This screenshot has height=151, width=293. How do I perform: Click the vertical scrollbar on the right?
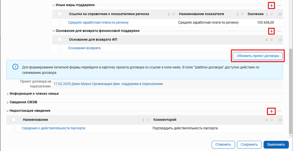click(291, 89)
